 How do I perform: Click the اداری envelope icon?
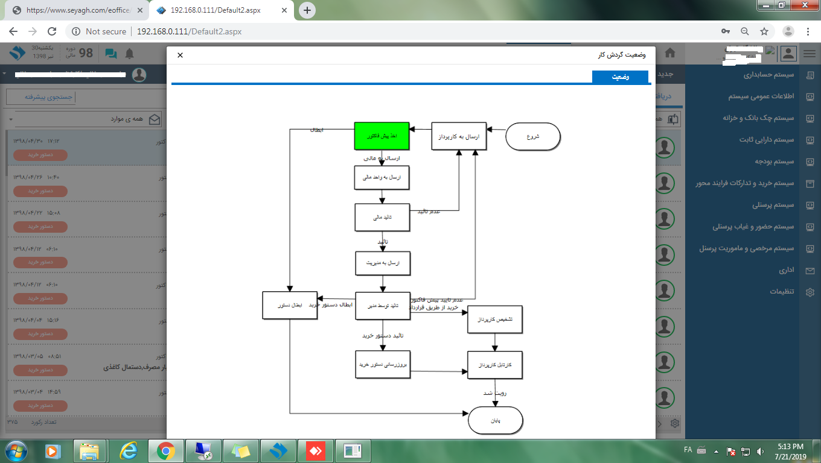point(810,270)
